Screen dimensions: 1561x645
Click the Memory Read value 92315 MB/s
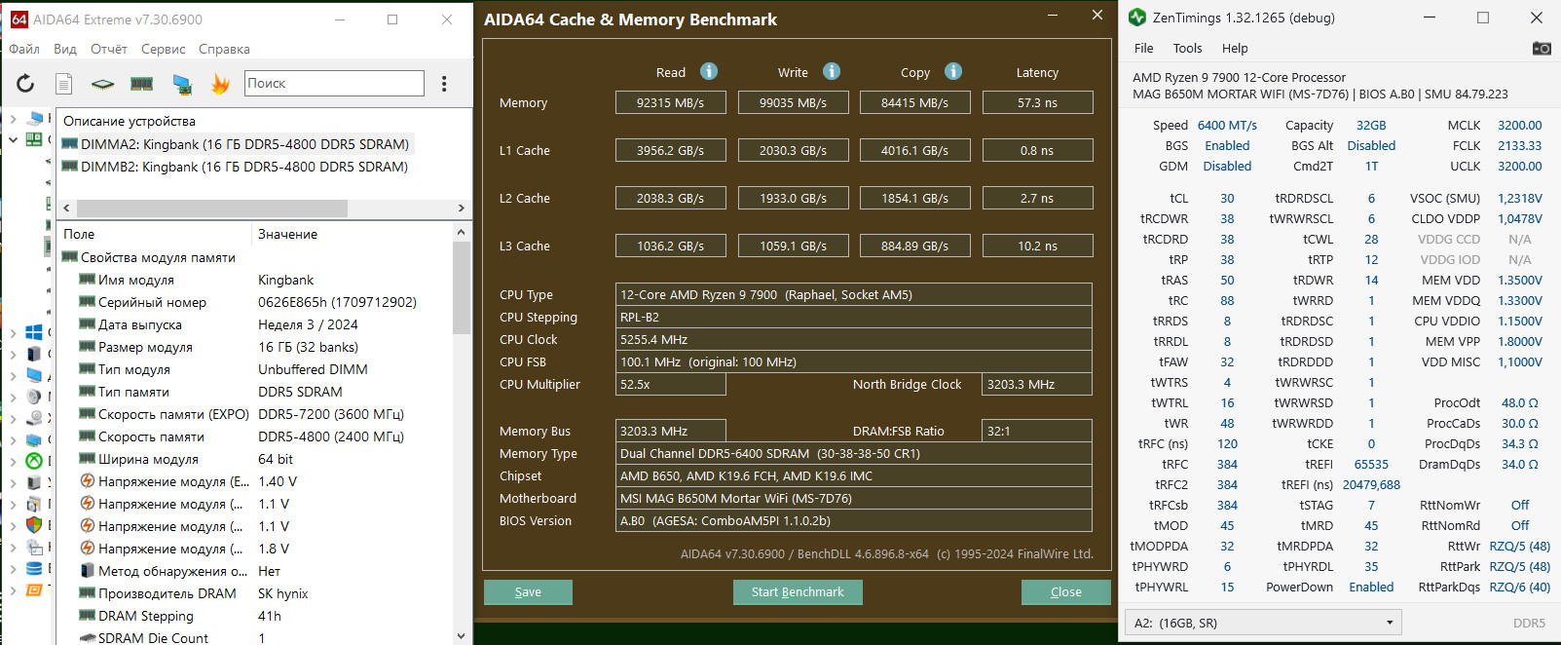pyautogui.click(x=670, y=102)
